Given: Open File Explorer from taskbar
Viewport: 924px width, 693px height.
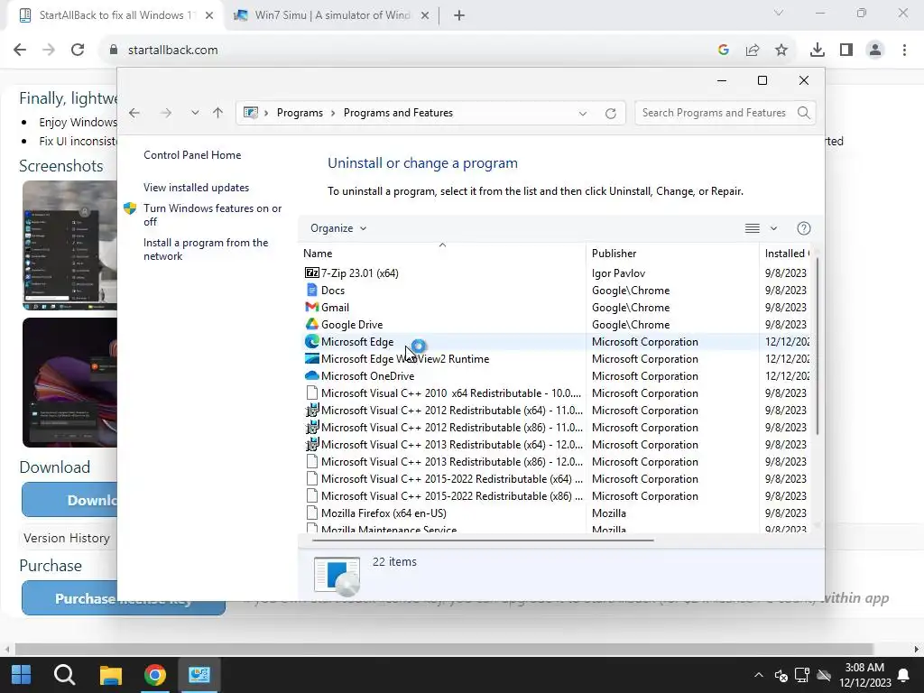Looking at the screenshot, I should [x=110, y=675].
